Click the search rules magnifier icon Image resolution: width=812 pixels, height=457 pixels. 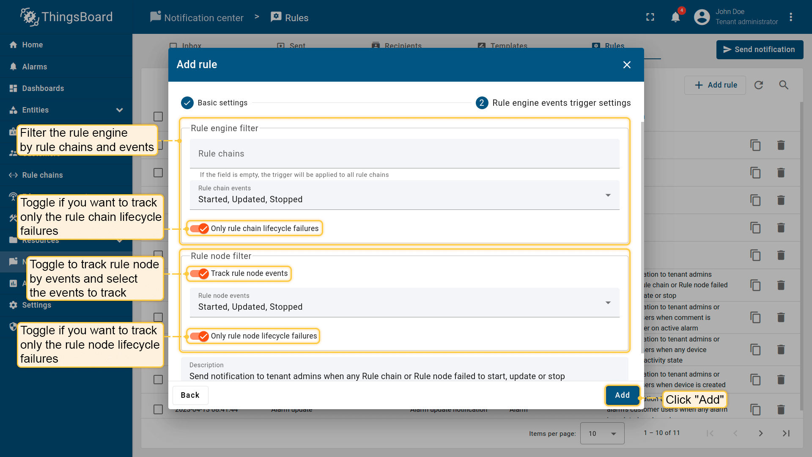click(784, 85)
